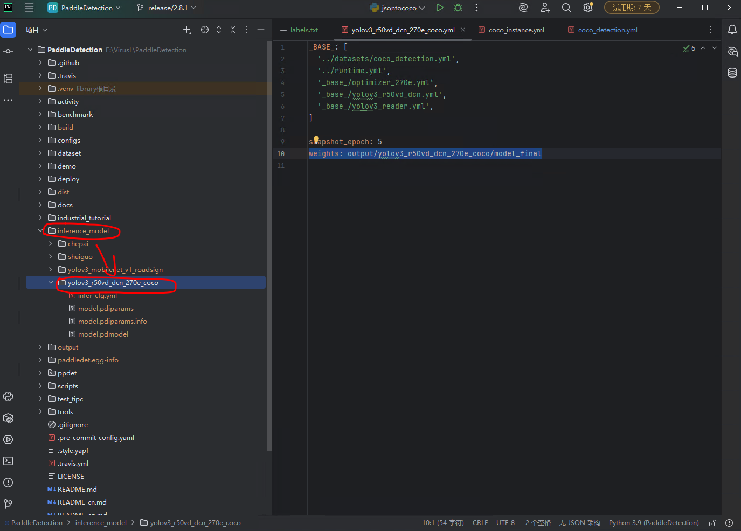This screenshot has width=741, height=531.
Task: Open the 10:1 line column indicator
Action: pos(442,523)
